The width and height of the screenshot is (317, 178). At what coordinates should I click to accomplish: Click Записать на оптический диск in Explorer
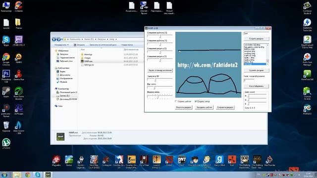103,45
